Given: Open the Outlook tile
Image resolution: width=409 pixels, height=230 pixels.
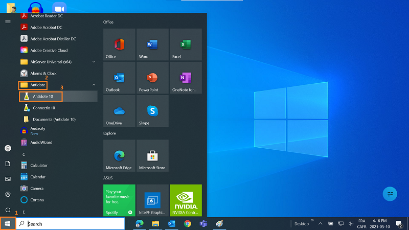Looking at the screenshot, I should click(x=119, y=78).
